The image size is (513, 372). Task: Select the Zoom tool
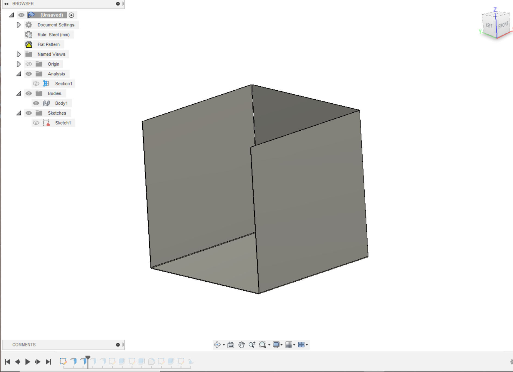pos(252,344)
